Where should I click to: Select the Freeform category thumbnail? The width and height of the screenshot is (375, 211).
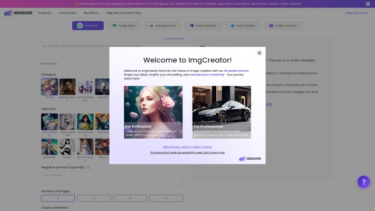(102, 87)
